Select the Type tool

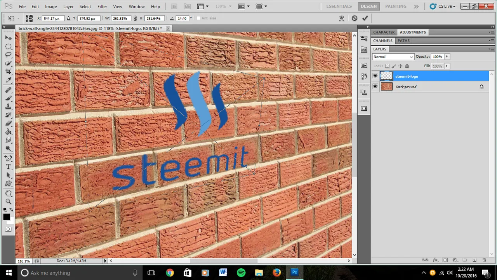pyautogui.click(x=8, y=167)
